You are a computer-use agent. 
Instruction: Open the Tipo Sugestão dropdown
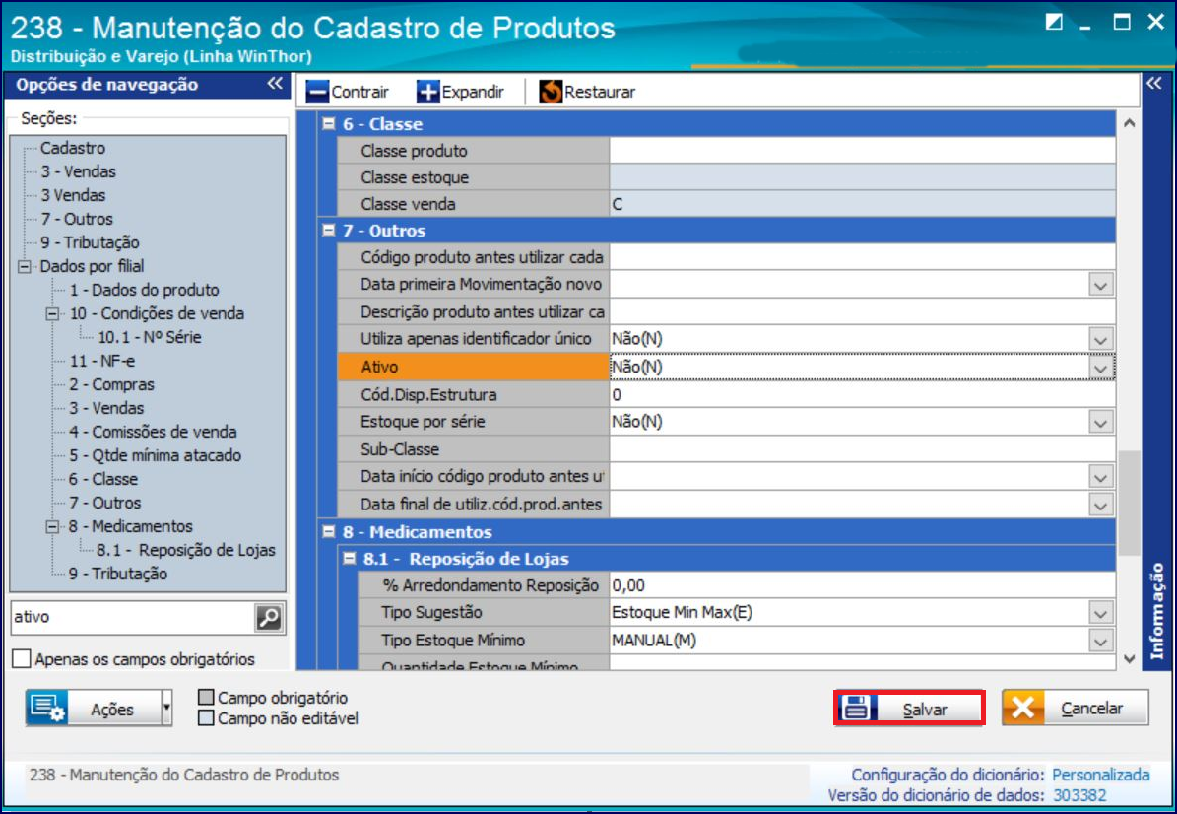[x=1100, y=614]
